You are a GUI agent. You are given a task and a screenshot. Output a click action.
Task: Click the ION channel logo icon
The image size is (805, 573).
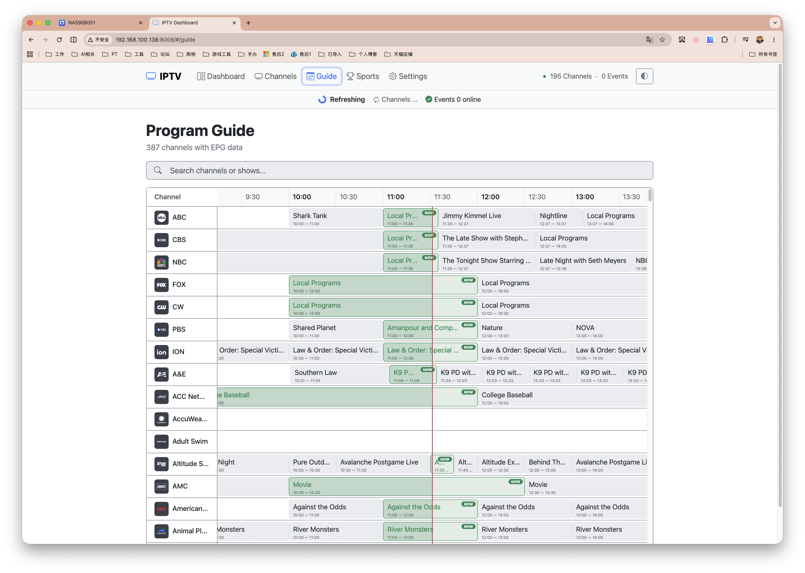pos(162,352)
